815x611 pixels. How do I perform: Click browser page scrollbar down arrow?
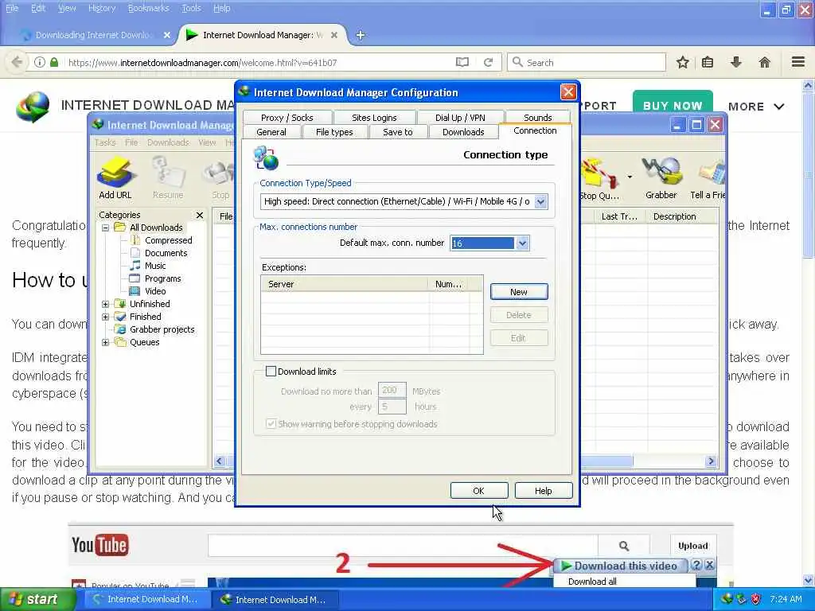tap(809, 580)
